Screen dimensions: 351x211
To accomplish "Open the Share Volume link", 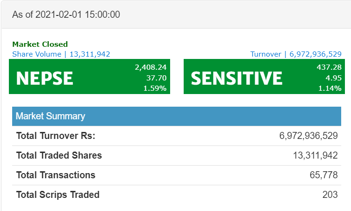I will coord(61,54).
